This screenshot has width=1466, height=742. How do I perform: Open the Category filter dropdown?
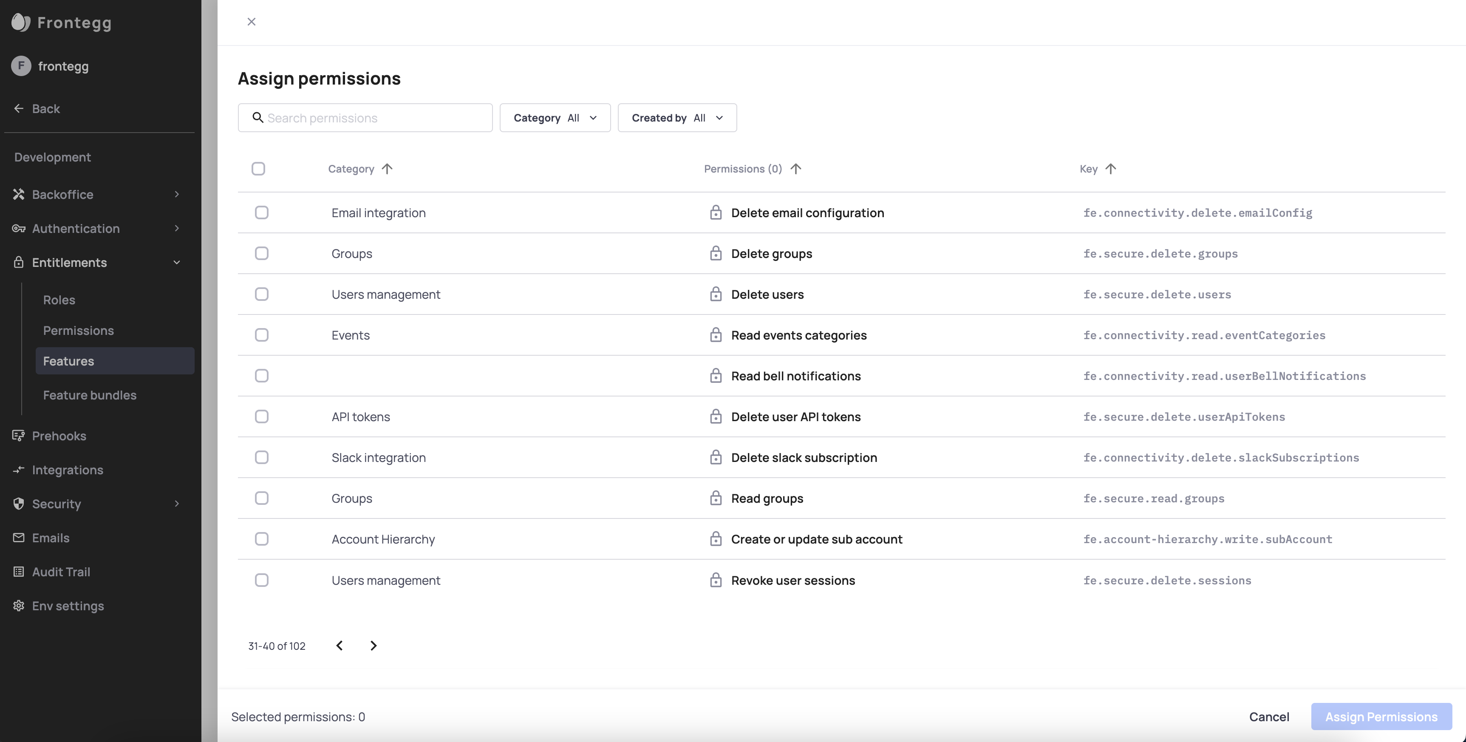tap(554, 118)
